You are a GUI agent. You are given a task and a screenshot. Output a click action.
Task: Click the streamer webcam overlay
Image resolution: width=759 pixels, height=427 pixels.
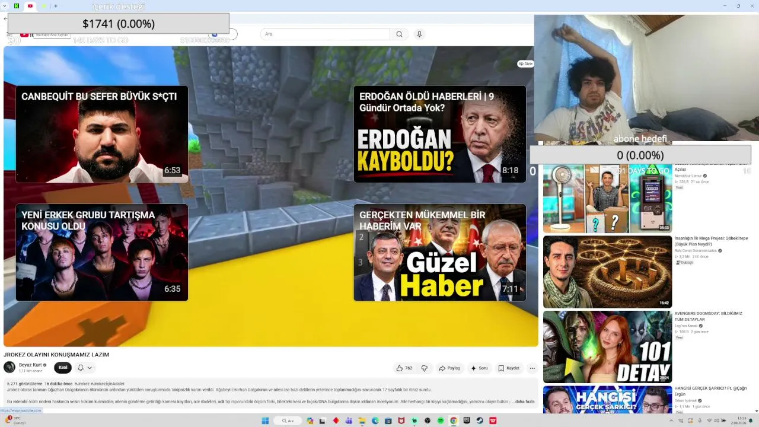(x=646, y=78)
